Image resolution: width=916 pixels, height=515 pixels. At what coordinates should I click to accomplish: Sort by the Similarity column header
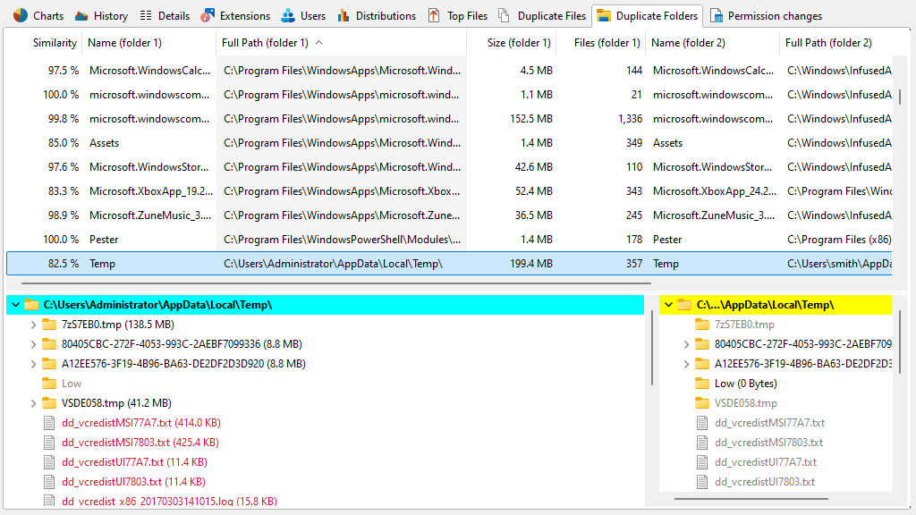(x=55, y=42)
